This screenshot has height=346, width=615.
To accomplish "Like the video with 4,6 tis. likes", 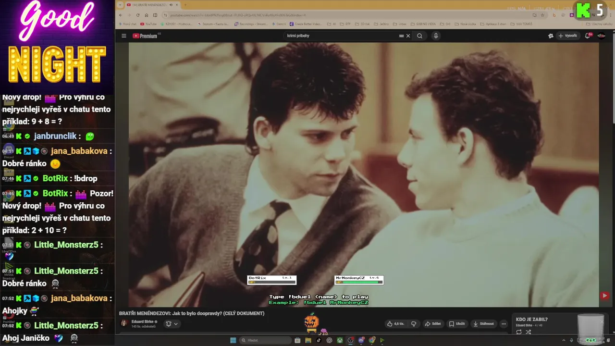I will pos(395,323).
